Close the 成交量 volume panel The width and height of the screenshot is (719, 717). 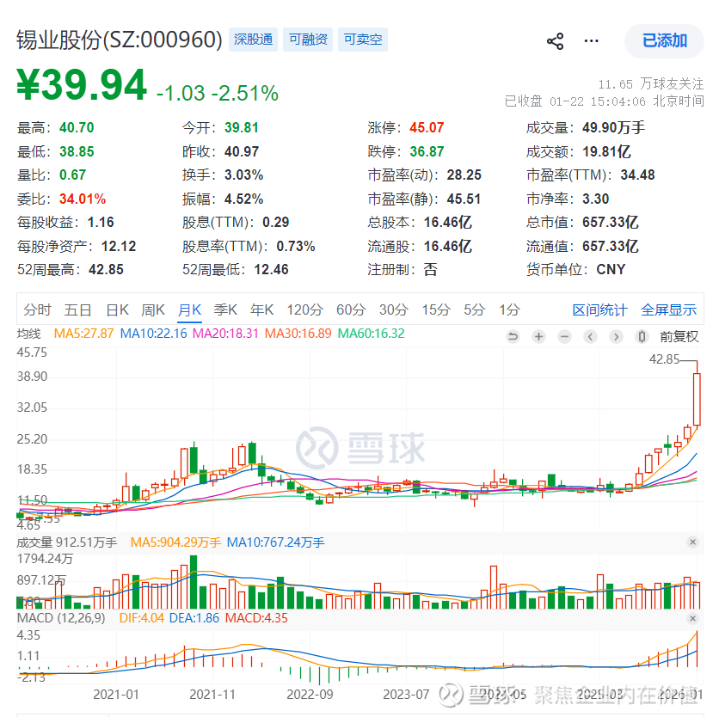[x=693, y=542]
